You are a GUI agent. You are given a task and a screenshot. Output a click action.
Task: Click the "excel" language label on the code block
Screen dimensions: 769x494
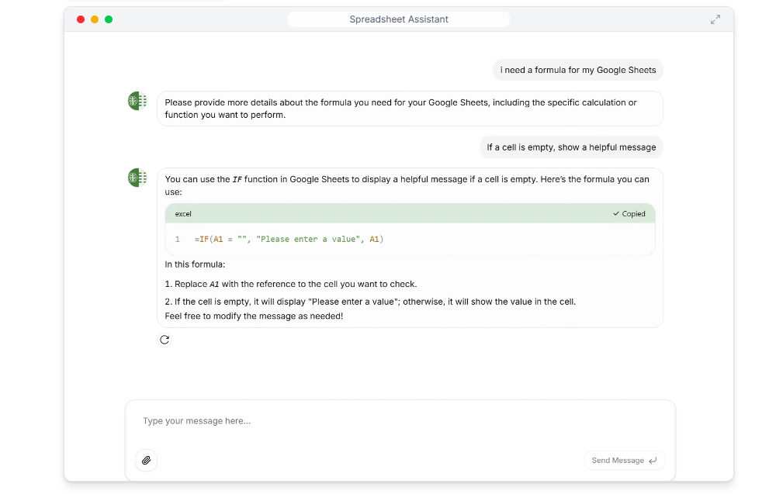click(183, 214)
